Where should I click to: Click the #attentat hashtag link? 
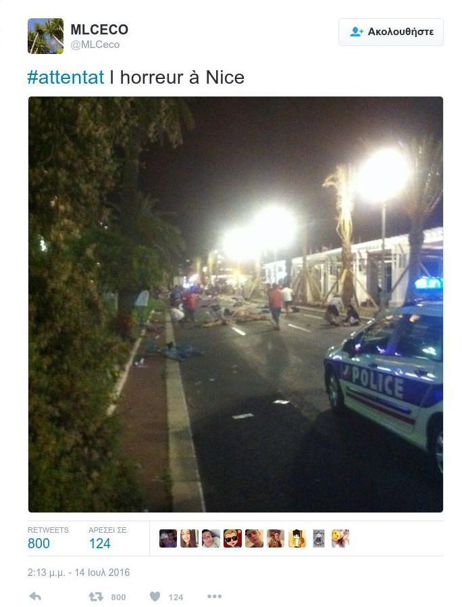[x=66, y=77]
